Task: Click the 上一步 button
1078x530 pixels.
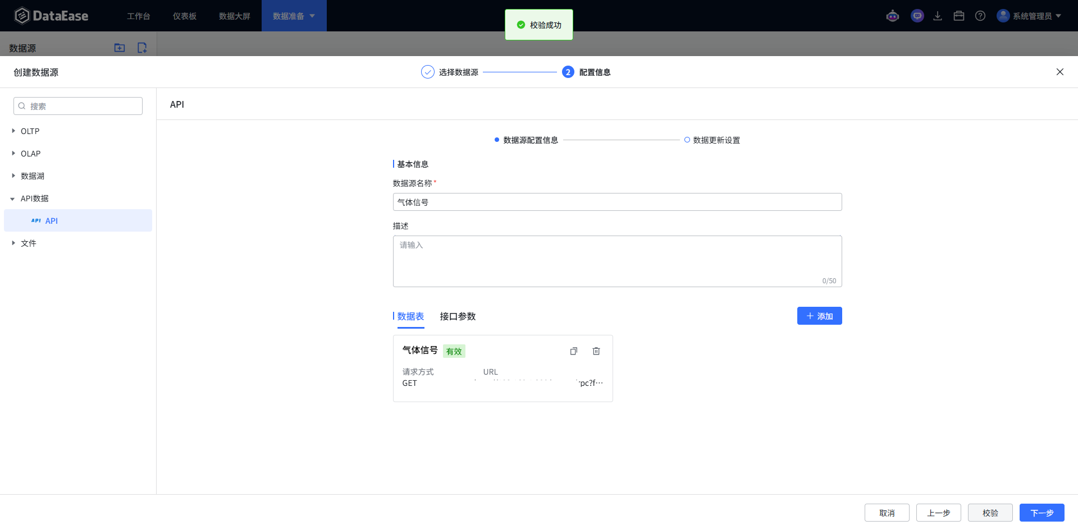Action: pos(939,513)
